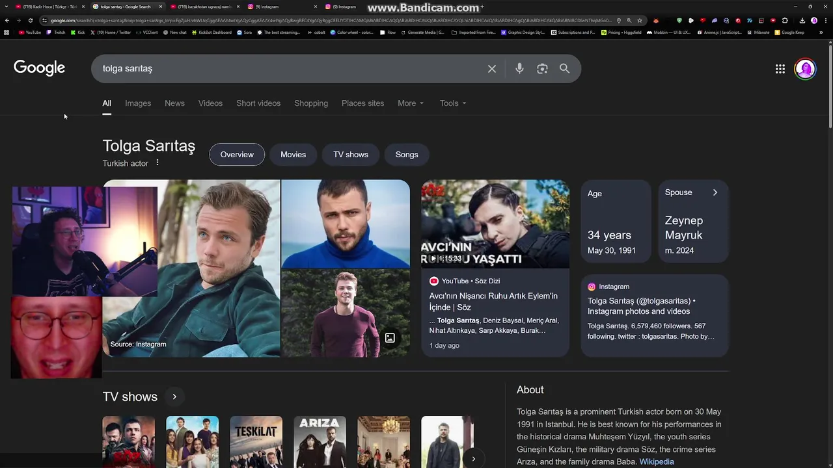Open the Kick bookmark
The image size is (833, 468).
(78, 32)
